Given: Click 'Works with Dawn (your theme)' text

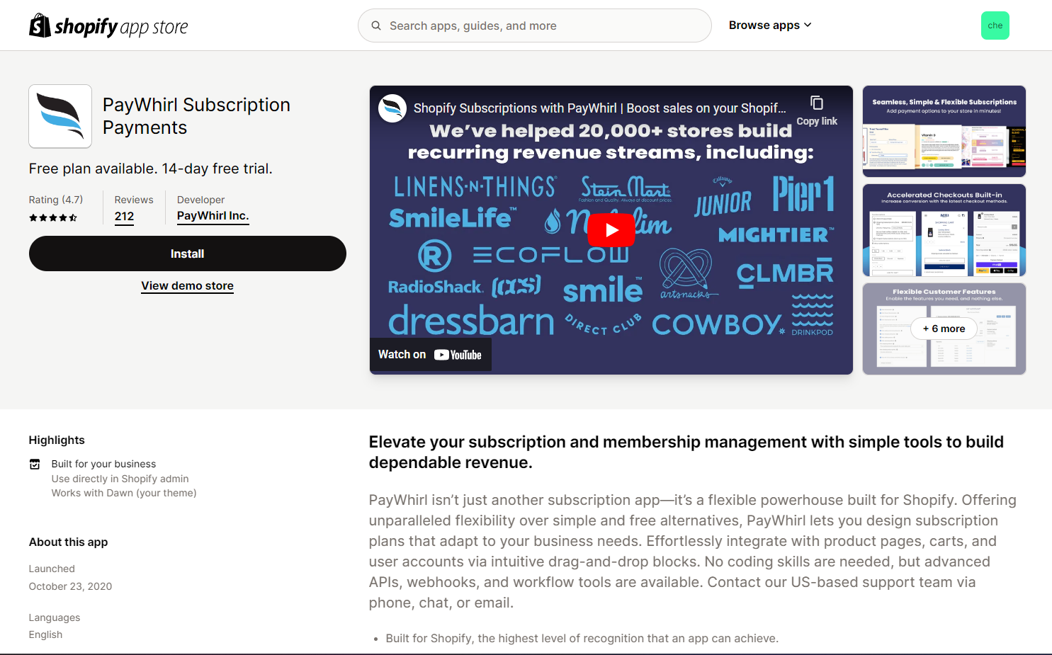Looking at the screenshot, I should tap(124, 493).
